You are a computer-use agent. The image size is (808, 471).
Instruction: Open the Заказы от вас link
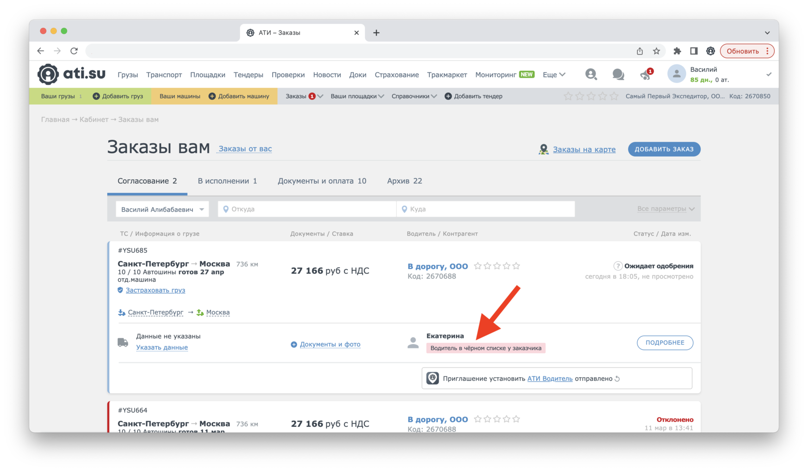point(245,149)
